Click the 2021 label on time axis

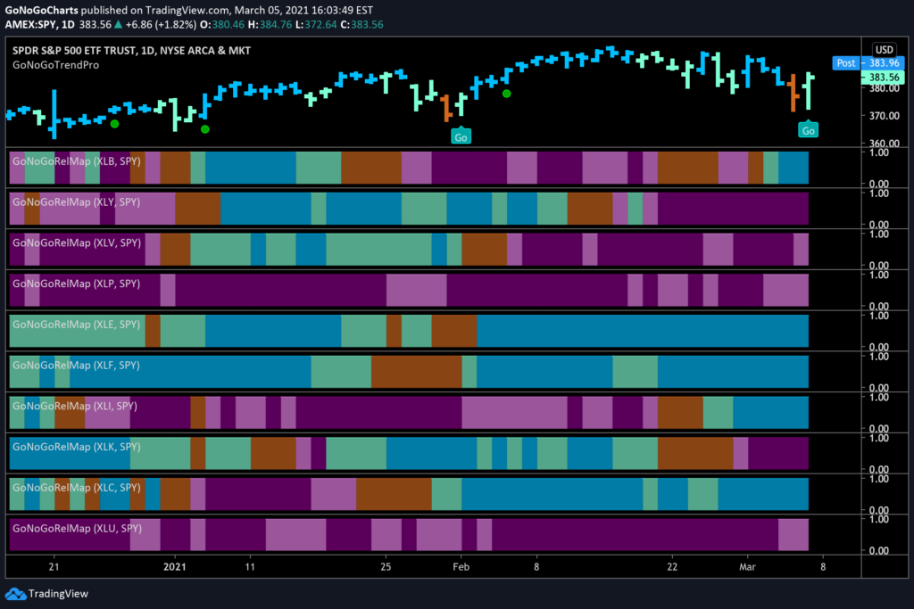[174, 566]
